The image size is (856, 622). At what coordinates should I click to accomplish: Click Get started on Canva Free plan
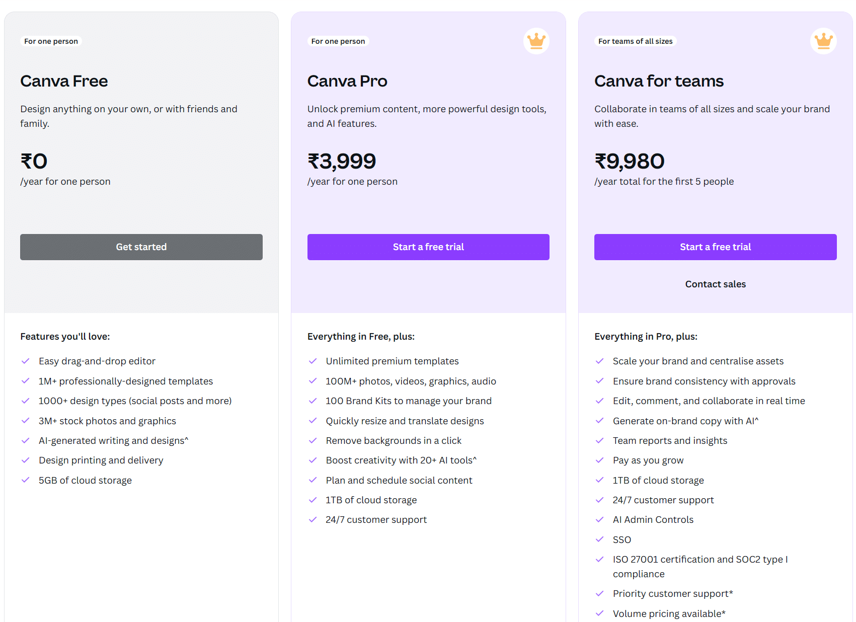pyautogui.click(x=141, y=247)
